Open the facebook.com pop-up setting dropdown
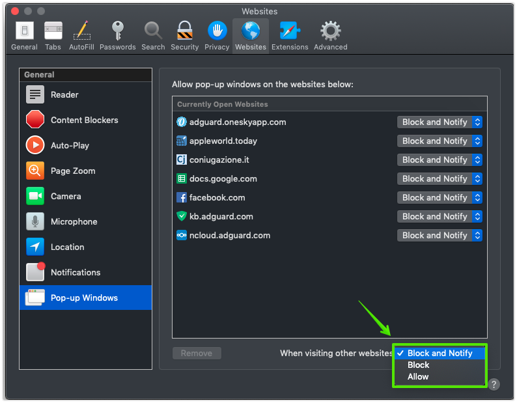Viewport: 517px width, 403px height. click(440, 197)
